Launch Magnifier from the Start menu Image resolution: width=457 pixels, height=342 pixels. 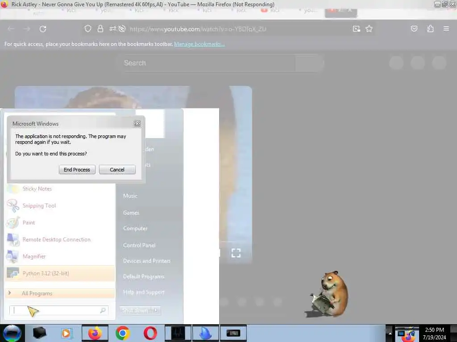pyautogui.click(x=60, y=256)
